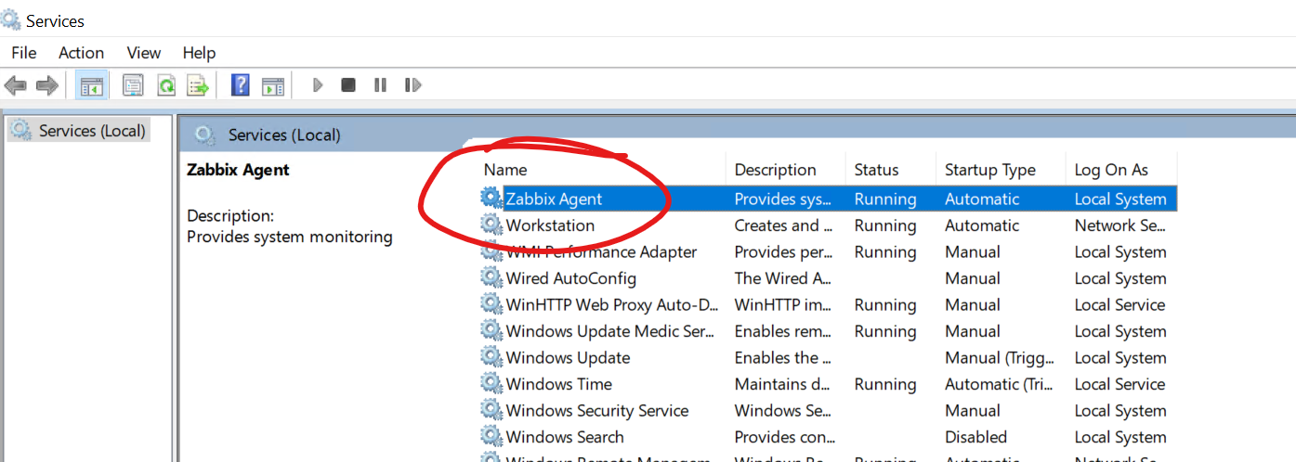Click the gear icon in Services (Local) header
Viewport: 1296px width, 462px height.
[205, 135]
